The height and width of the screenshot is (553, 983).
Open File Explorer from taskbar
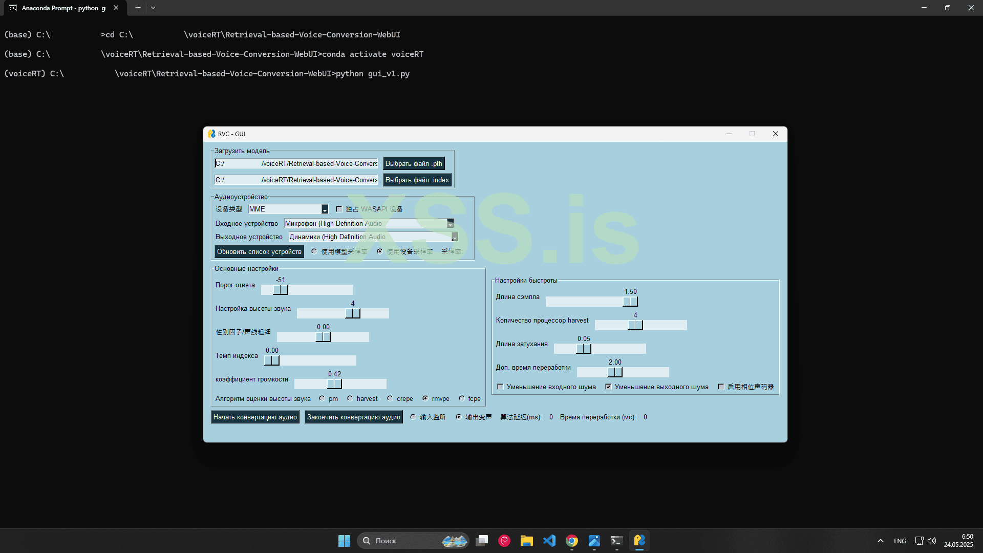click(527, 541)
